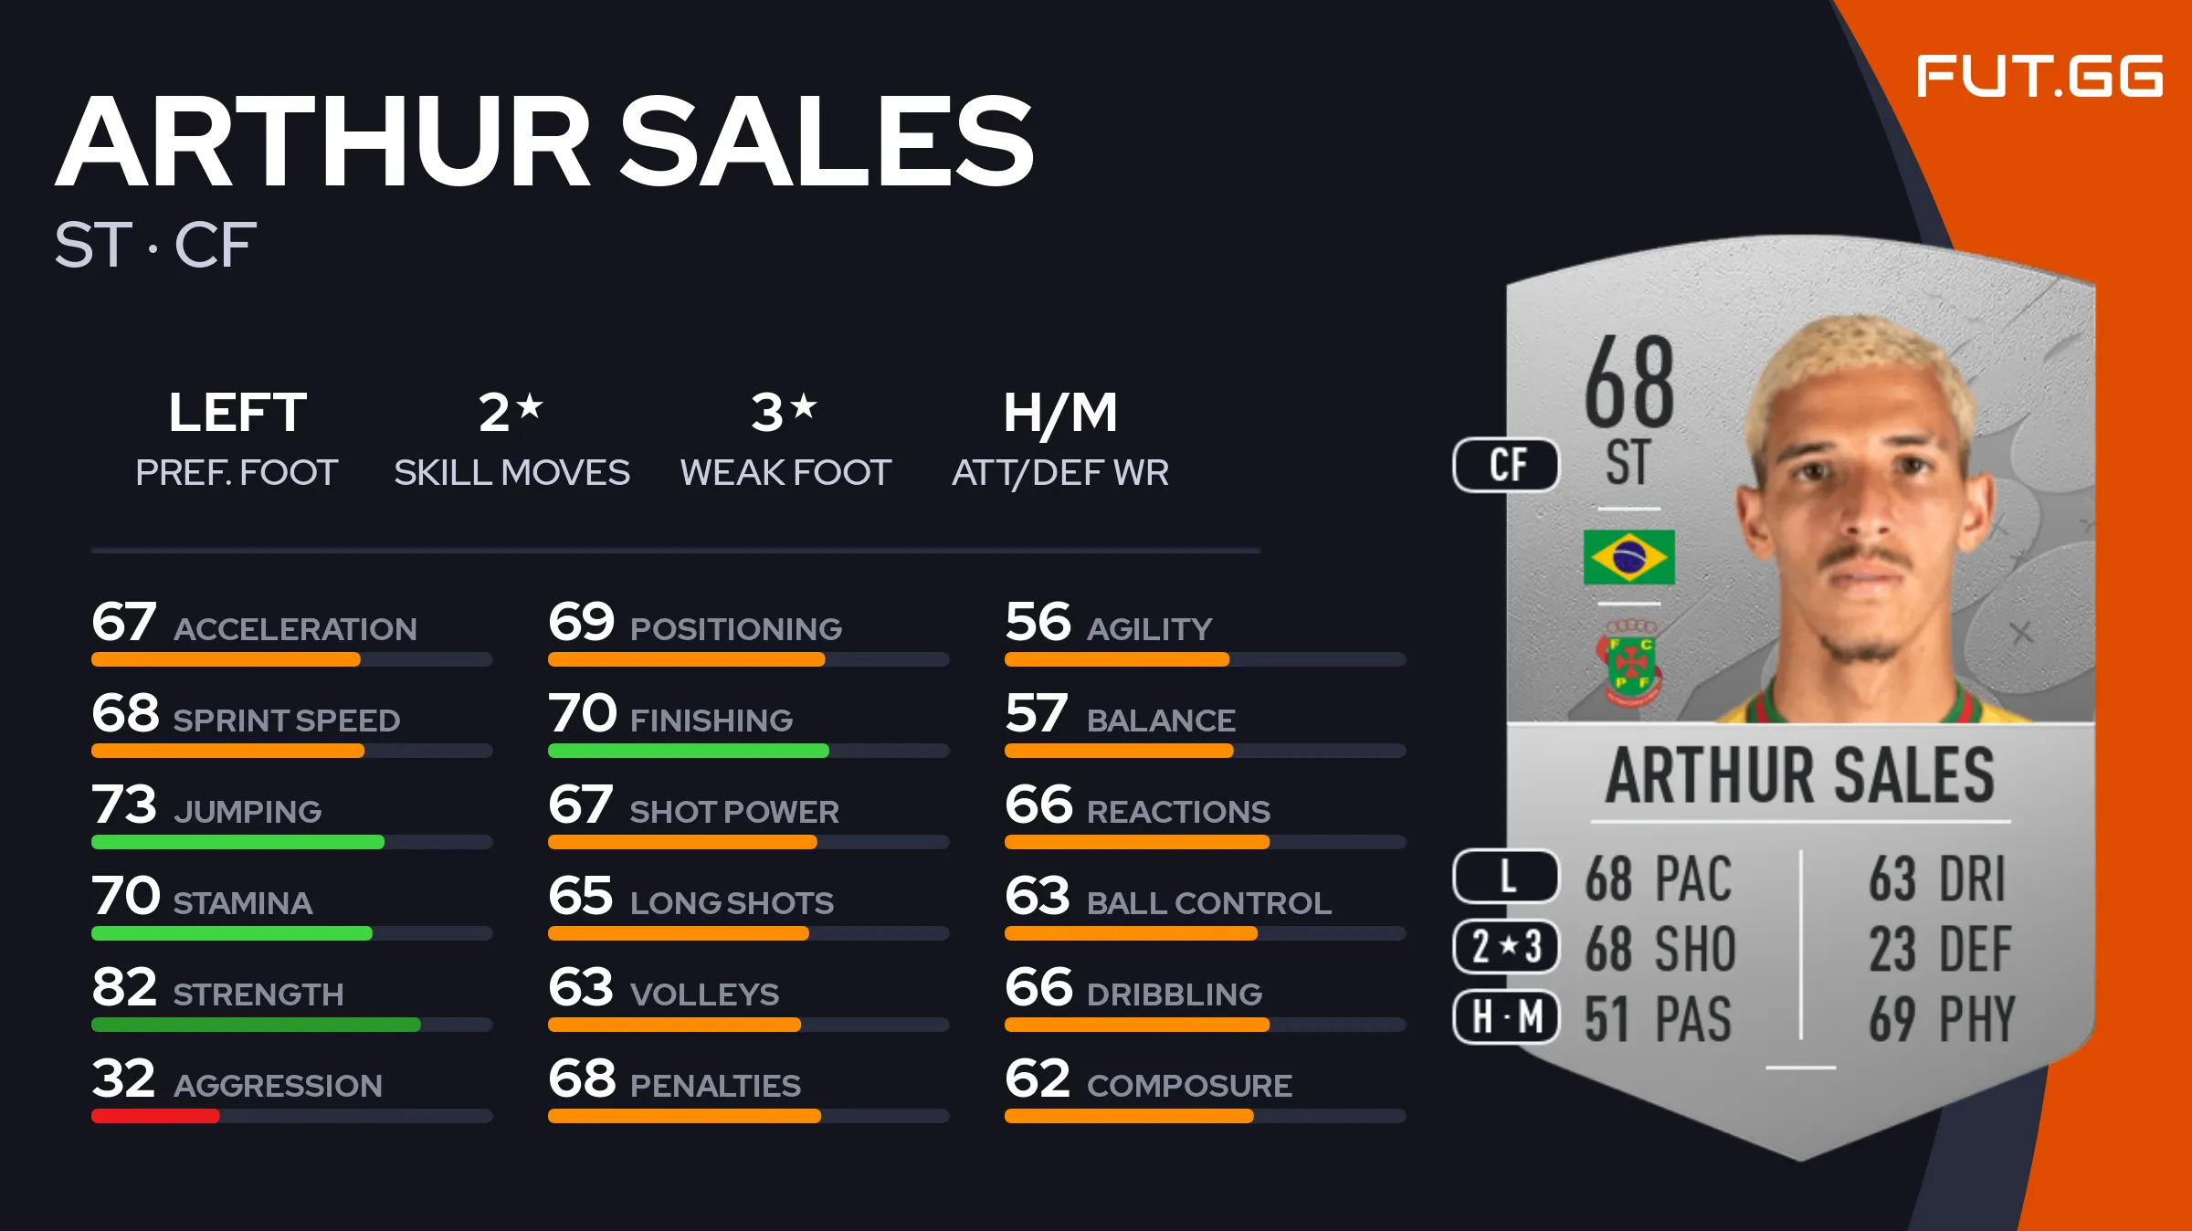Click the weak foot star icon
The image size is (2192, 1231).
coord(804,405)
